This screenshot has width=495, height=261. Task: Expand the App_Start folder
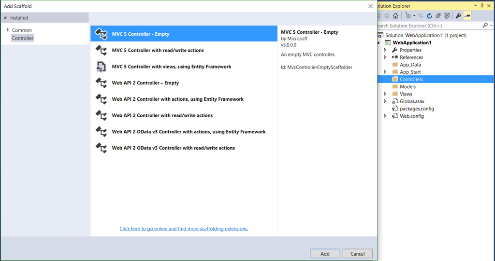pos(385,72)
